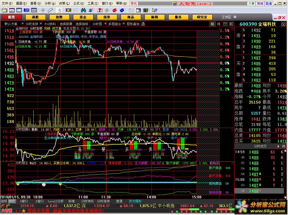Open the 文件(F) menu
This screenshot has width=288, height=215.
click(x=7, y=3)
